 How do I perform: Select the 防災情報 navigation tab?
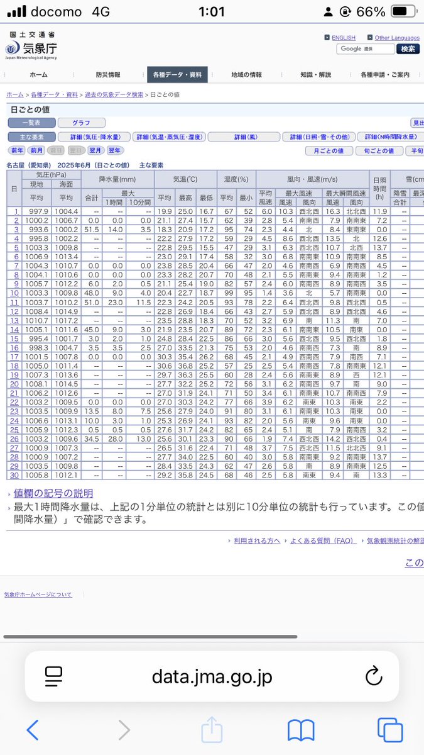click(108, 75)
